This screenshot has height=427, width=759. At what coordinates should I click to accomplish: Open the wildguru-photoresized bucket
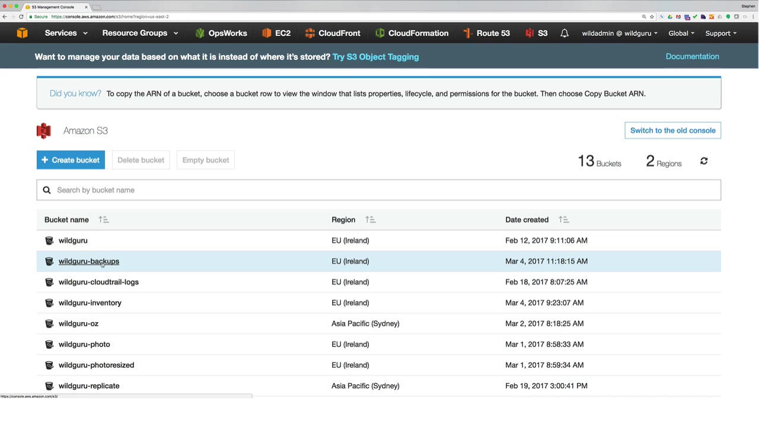click(x=97, y=365)
